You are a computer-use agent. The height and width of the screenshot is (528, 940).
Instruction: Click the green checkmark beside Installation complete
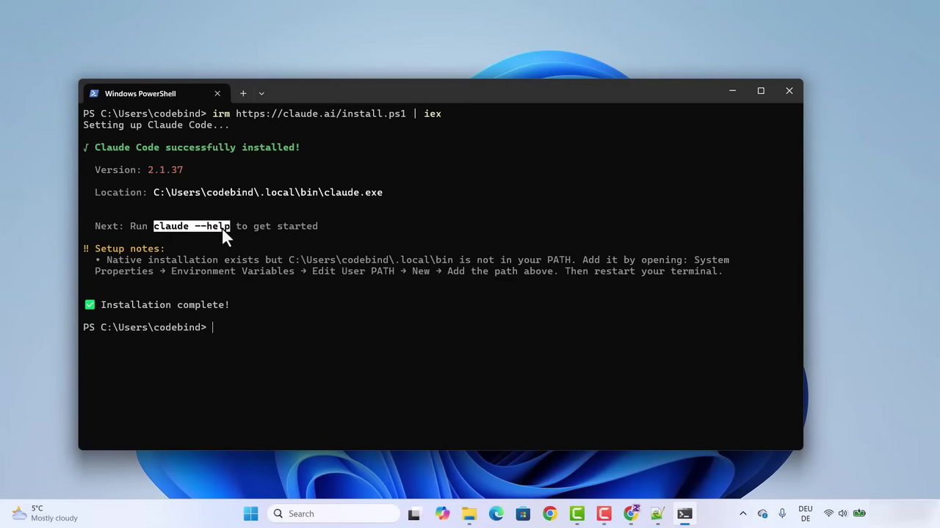coord(90,304)
